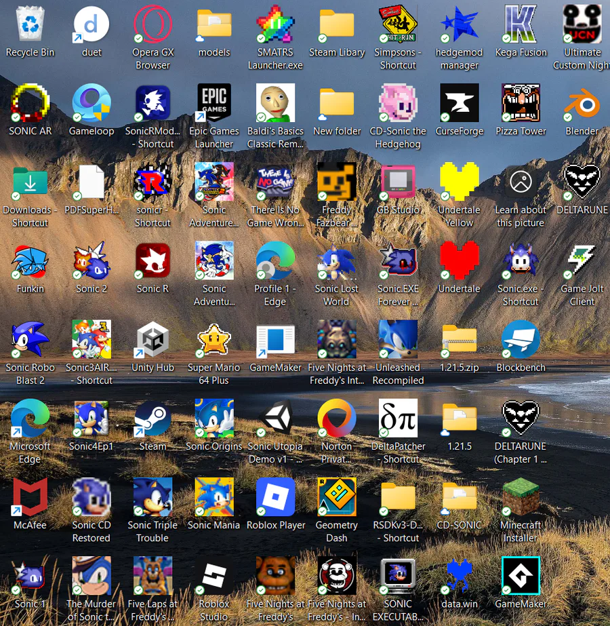Launch Roblox Player icon
Viewport: 610px width, 626px height.
tap(275, 497)
